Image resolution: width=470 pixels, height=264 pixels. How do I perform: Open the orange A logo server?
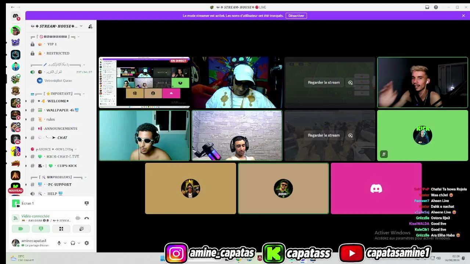point(15,176)
